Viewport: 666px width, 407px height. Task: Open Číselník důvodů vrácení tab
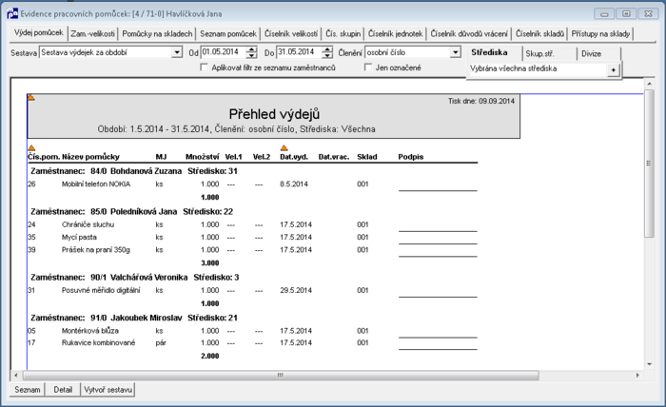pos(469,34)
